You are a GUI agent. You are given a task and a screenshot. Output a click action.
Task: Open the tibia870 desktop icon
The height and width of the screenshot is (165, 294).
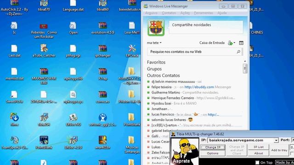click(x=44, y=5)
